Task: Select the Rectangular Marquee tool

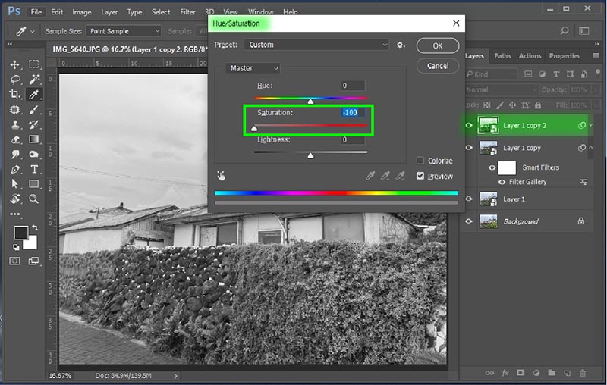Action: tap(33, 64)
